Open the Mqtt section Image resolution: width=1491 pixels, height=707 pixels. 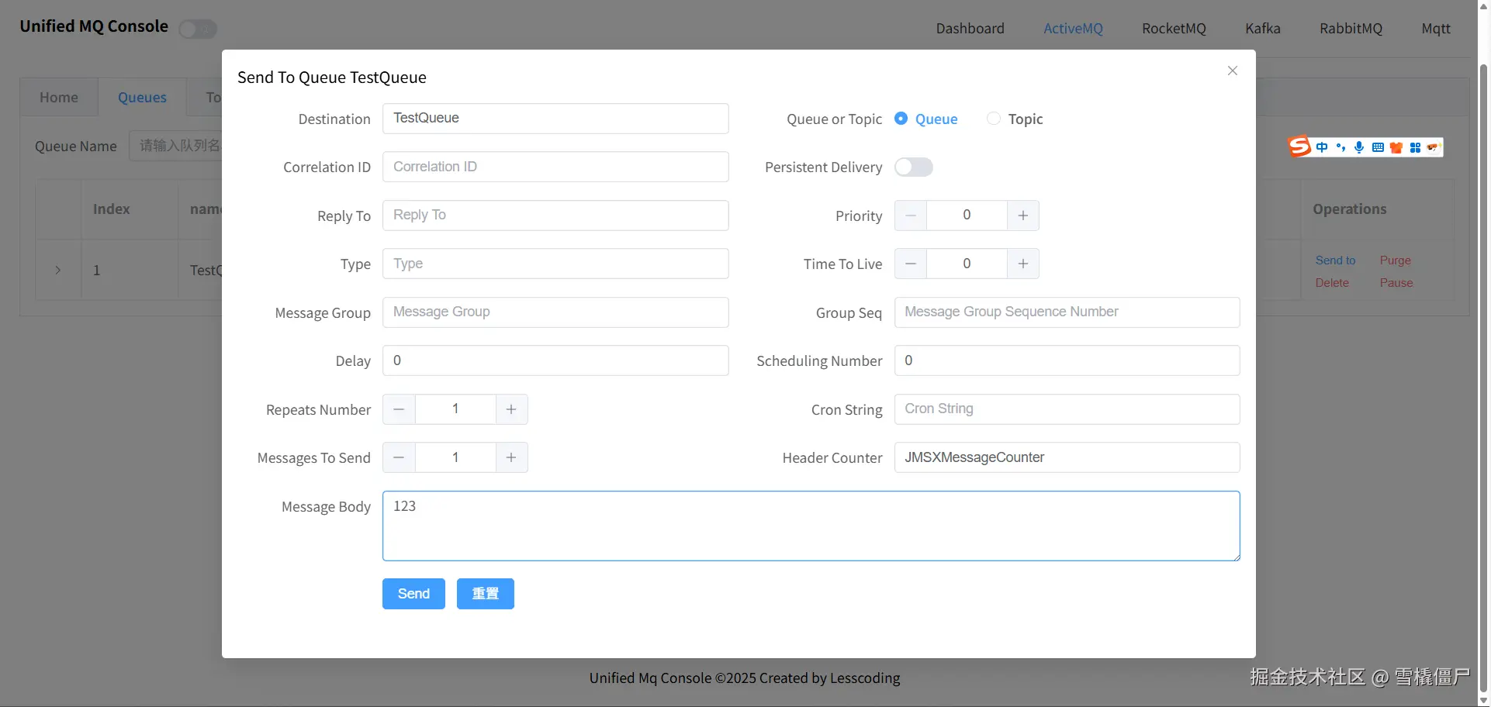tap(1436, 29)
